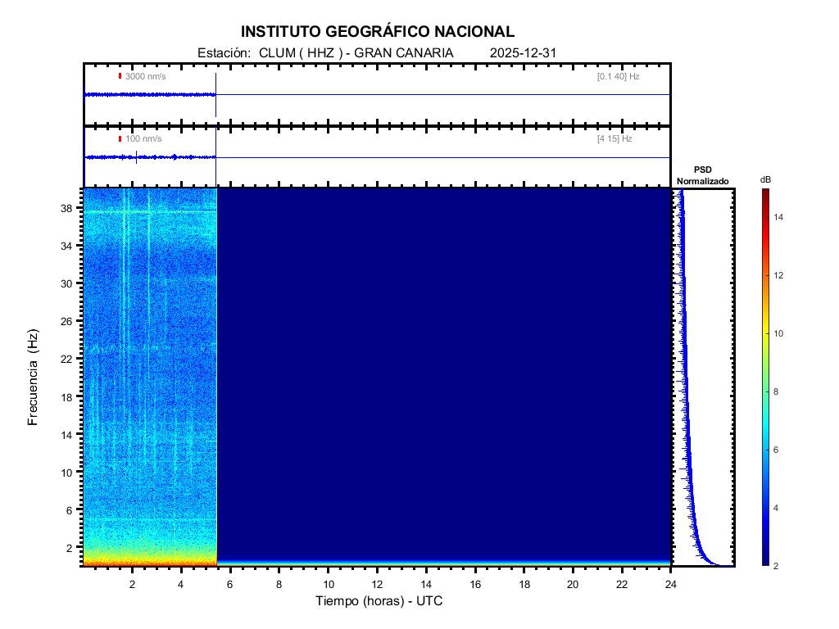The height and width of the screenshot is (629, 839).
Task: Click the 12-hour tick on time axis
Action: tap(377, 584)
